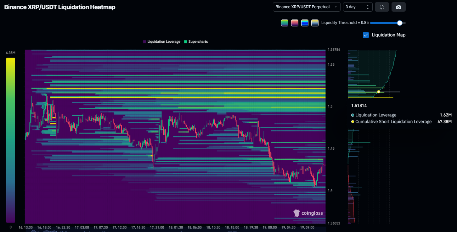Toggle the Liquidation Leverage legend series
Viewport: 457px width, 232px height.
pyautogui.click(x=164, y=41)
